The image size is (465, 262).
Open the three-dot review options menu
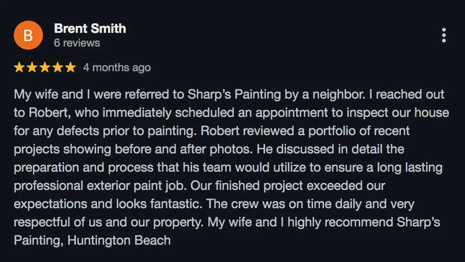443,35
